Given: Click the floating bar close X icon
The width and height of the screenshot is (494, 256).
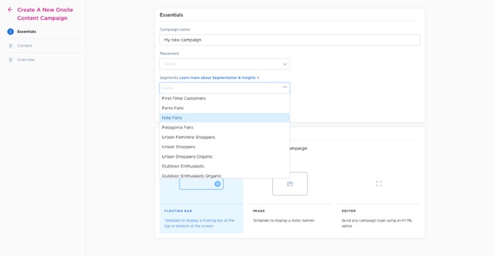Looking at the screenshot, I should (x=218, y=184).
